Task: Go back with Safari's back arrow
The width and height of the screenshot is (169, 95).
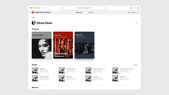Action: (44, 8)
